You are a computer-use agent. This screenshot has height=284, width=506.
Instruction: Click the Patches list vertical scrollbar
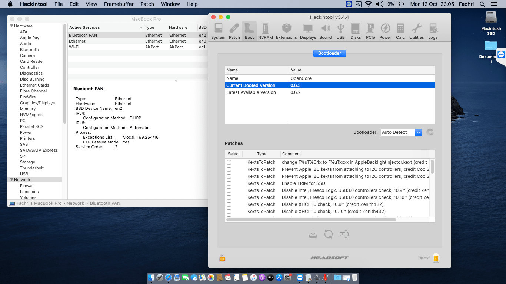click(432, 166)
